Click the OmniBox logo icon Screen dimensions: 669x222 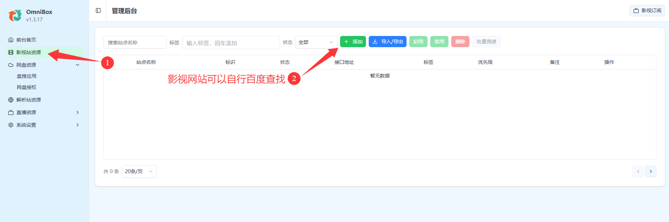pos(15,15)
